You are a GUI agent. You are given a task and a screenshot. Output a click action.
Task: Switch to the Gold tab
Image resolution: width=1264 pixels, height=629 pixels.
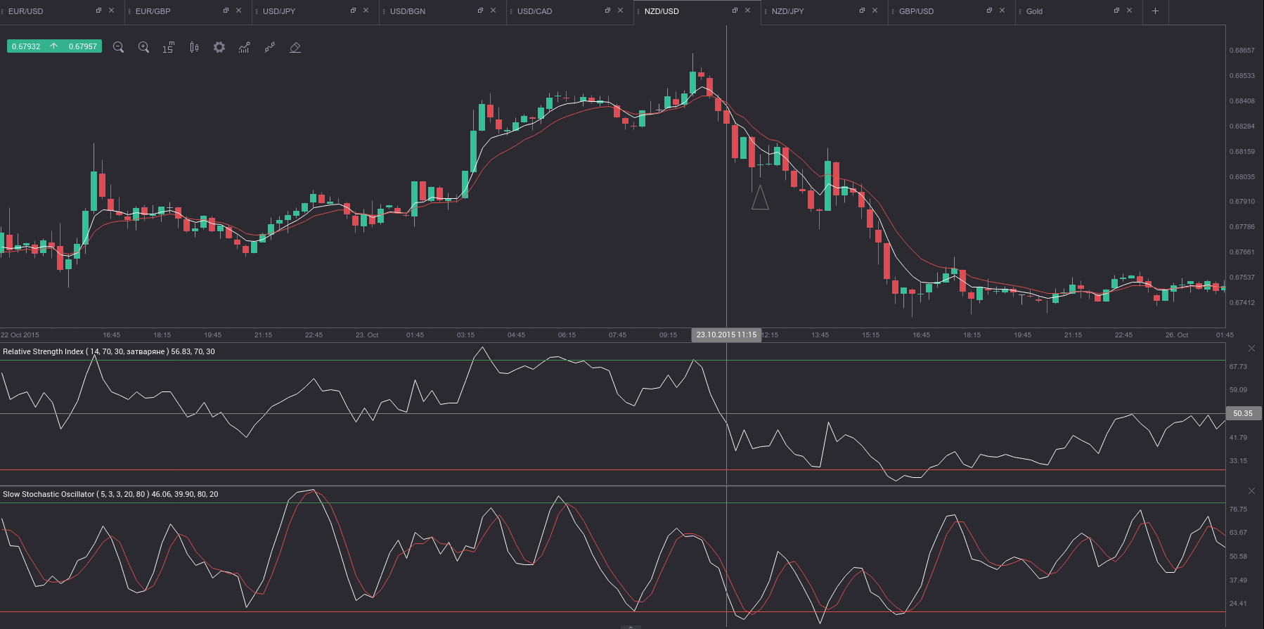[x=1034, y=11]
